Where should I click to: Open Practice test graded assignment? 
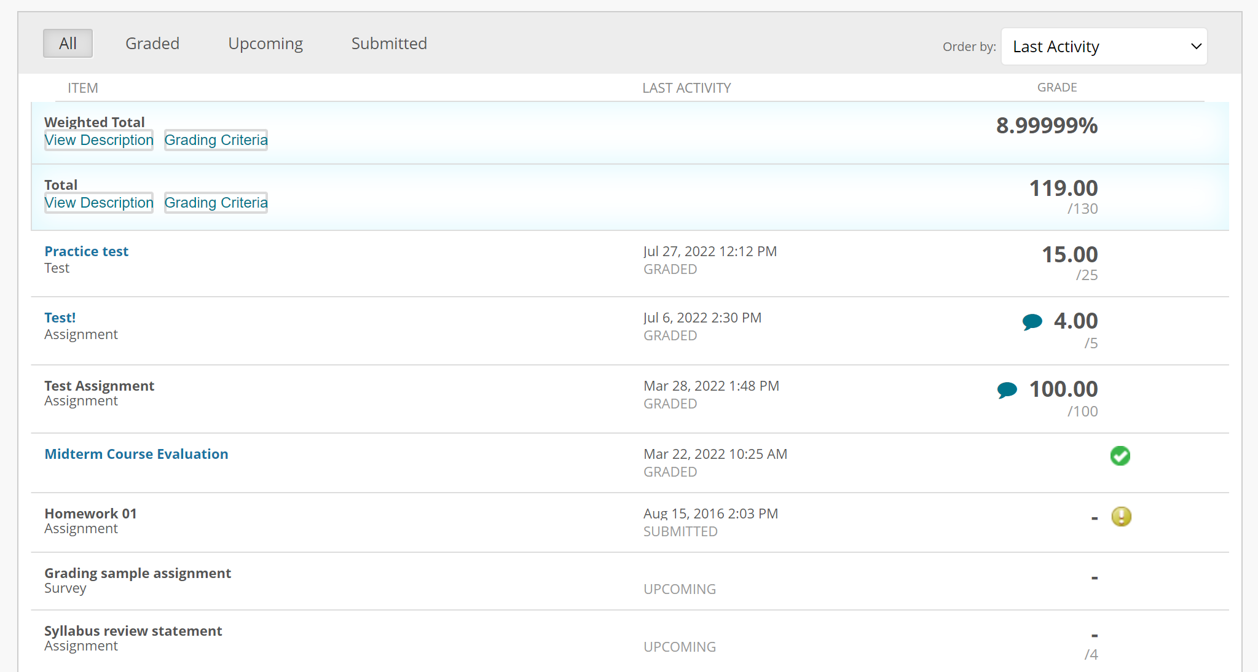click(x=87, y=251)
